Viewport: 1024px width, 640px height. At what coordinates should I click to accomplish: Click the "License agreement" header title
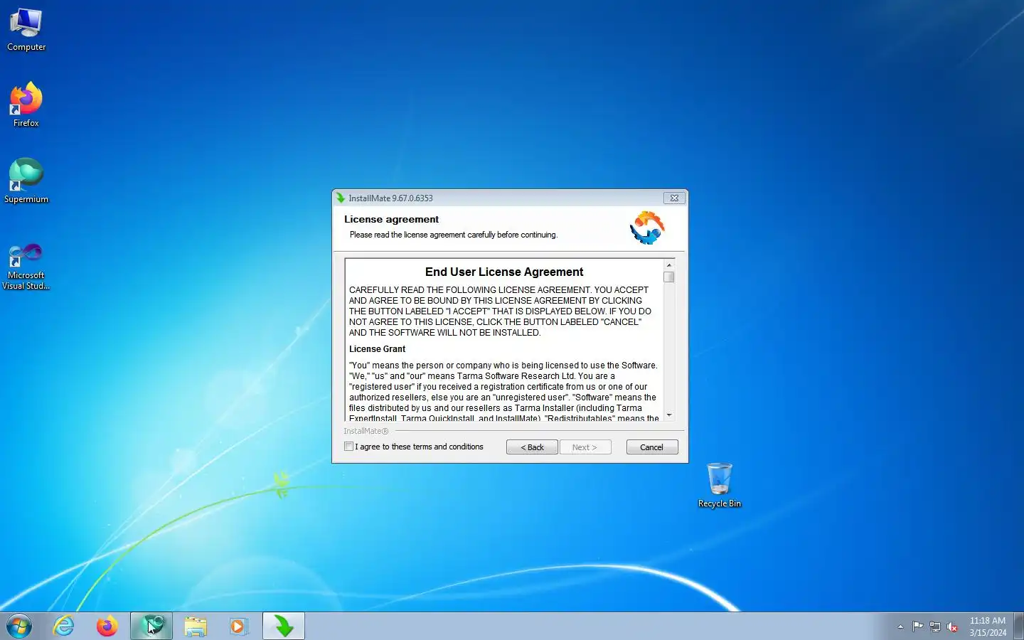click(x=391, y=219)
